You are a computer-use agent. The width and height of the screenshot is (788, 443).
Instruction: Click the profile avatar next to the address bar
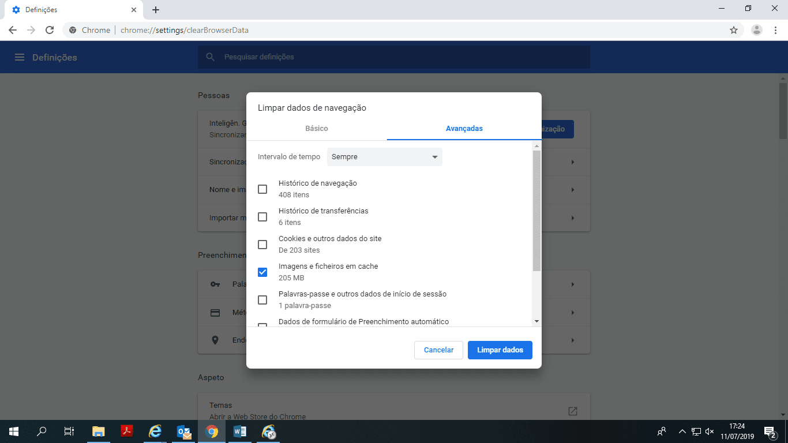coord(755,30)
